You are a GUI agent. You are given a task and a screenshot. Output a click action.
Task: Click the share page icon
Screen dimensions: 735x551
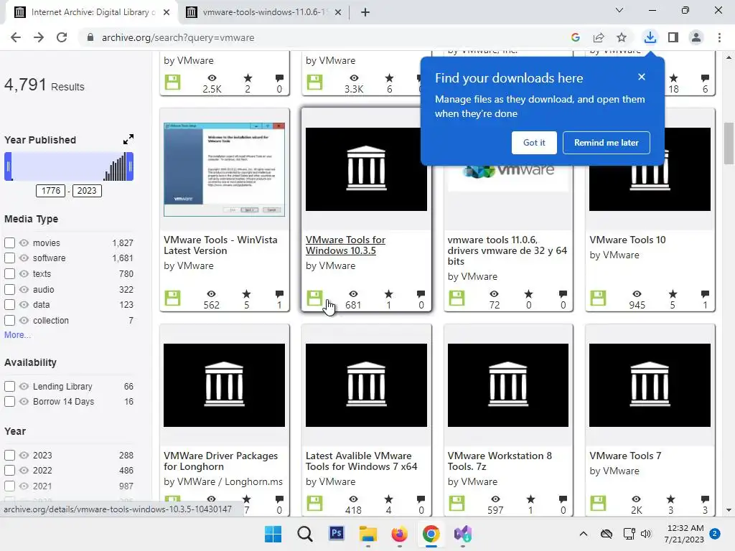pyautogui.click(x=599, y=37)
